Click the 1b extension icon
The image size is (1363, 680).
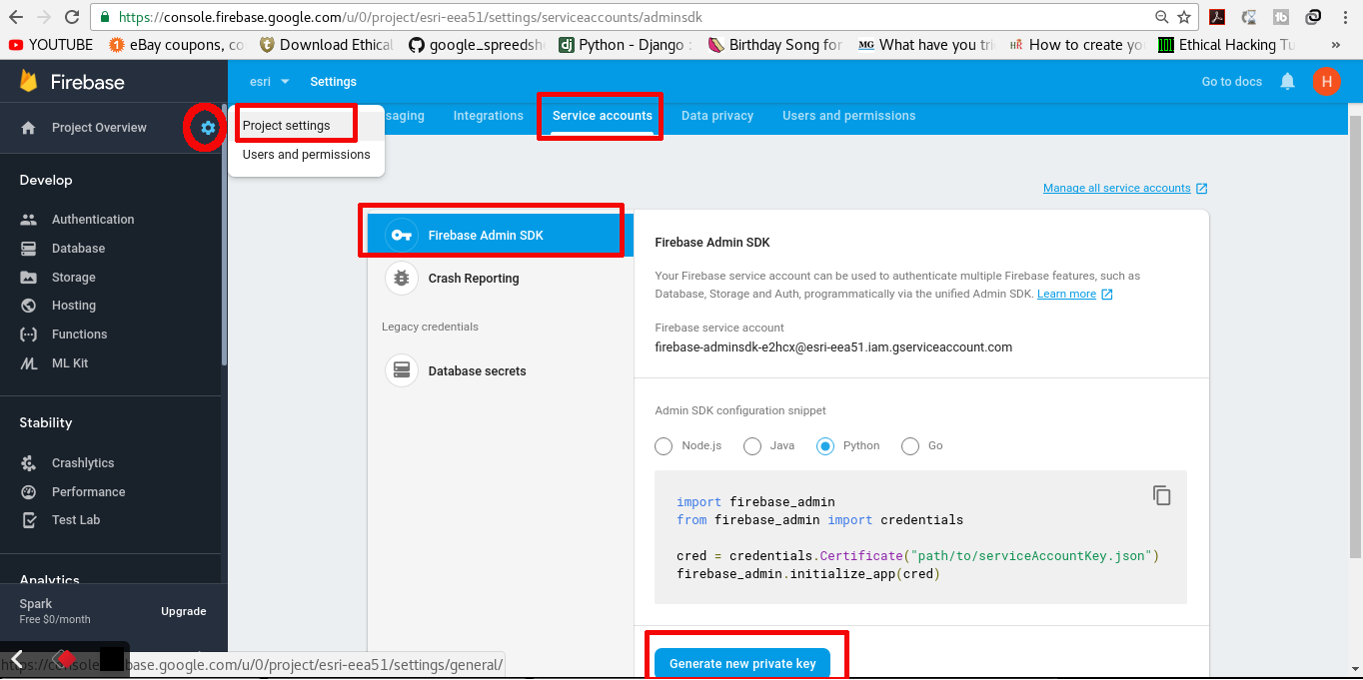tap(1281, 17)
